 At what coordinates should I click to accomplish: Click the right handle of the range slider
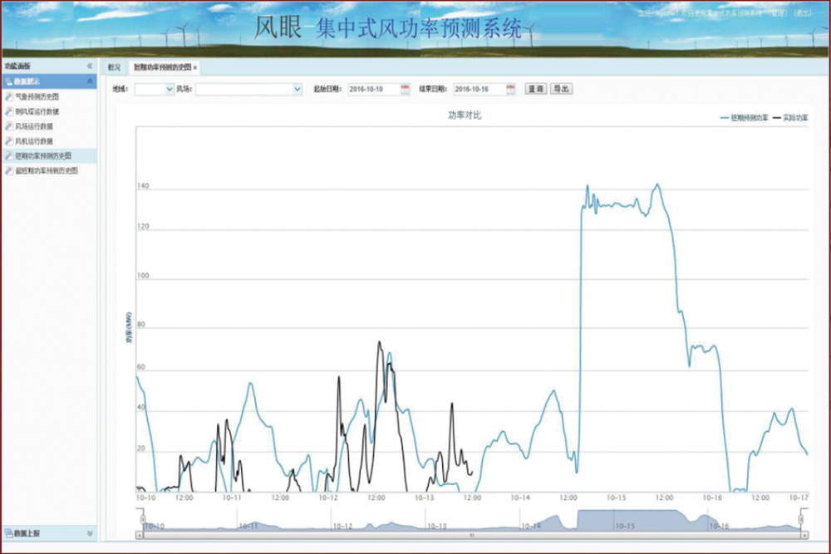[801, 520]
